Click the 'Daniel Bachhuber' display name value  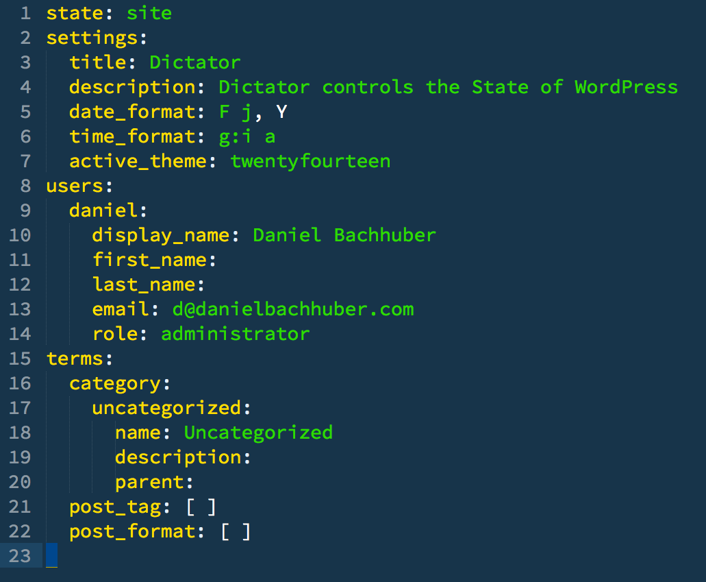click(344, 235)
